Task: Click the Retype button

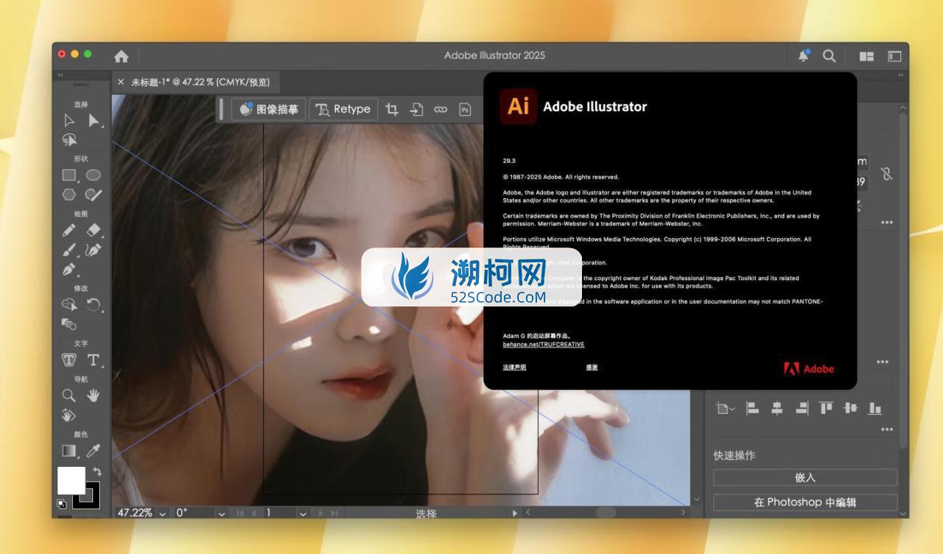Action: [x=343, y=109]
